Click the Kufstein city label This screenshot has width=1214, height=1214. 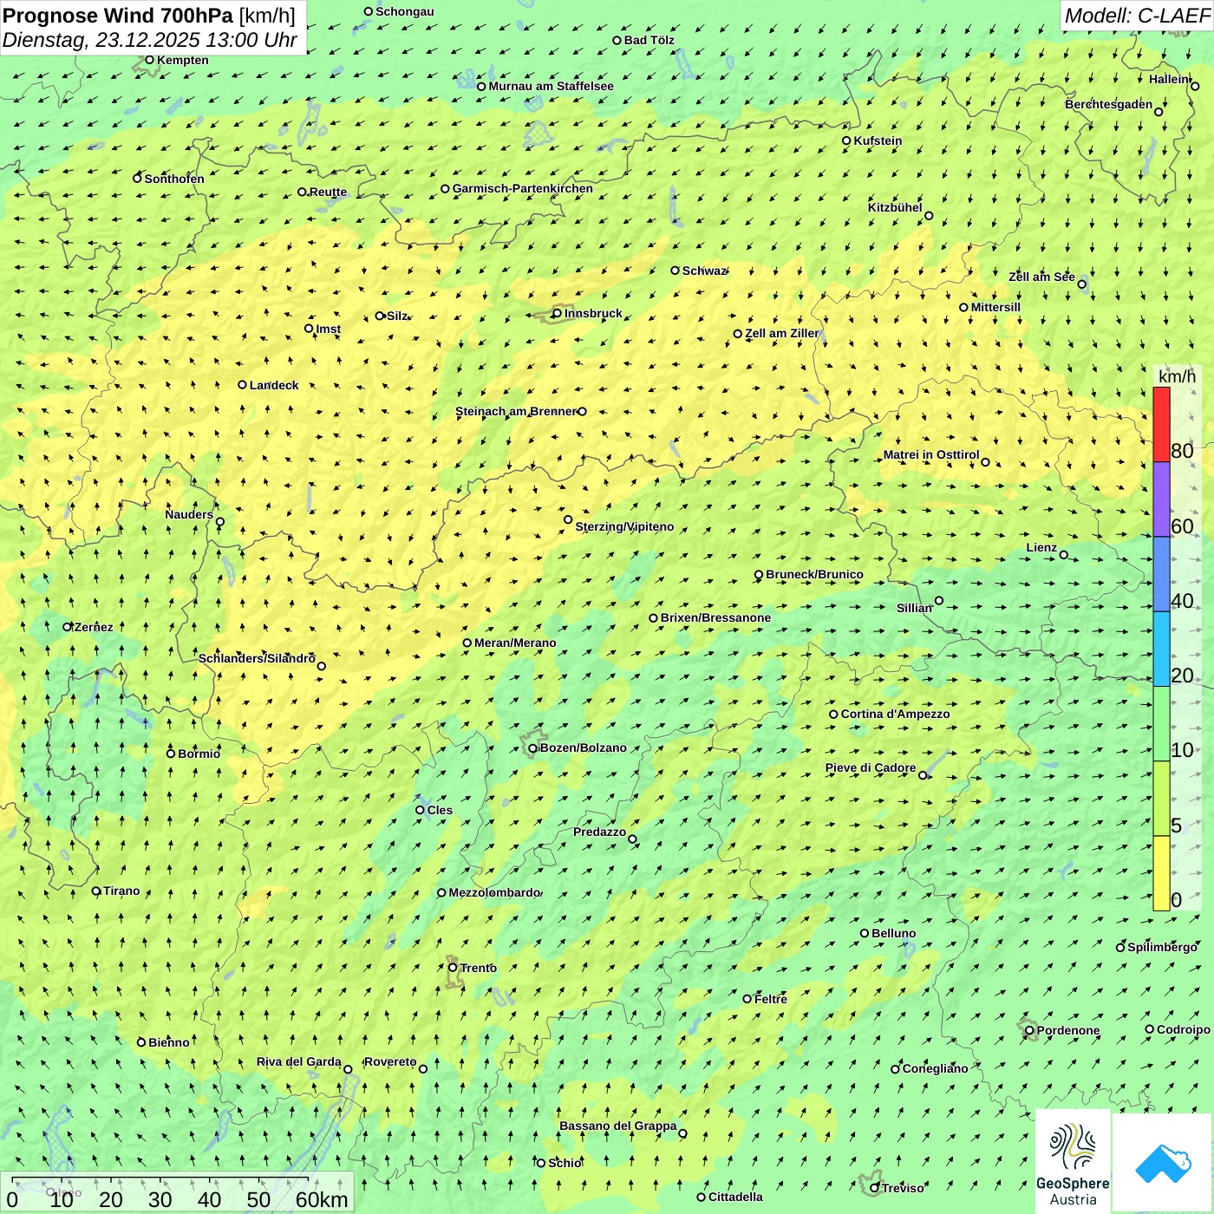coord(878,140)
